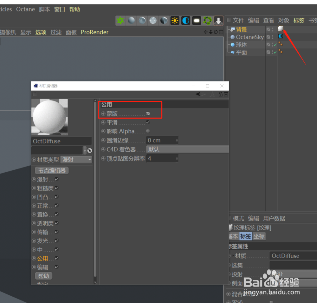Viewport: 317px width, 303px height.
Task: Select the Octane object tag on 平面
Action: coord(281,51)
